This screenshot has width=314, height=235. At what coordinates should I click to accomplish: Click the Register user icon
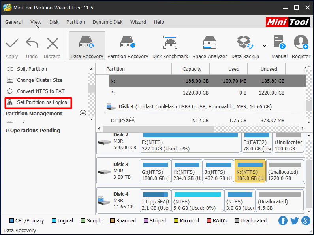coord(301,42)
